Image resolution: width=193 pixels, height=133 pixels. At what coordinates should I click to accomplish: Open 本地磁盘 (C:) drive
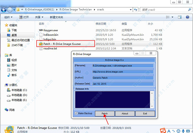[19, 90]
